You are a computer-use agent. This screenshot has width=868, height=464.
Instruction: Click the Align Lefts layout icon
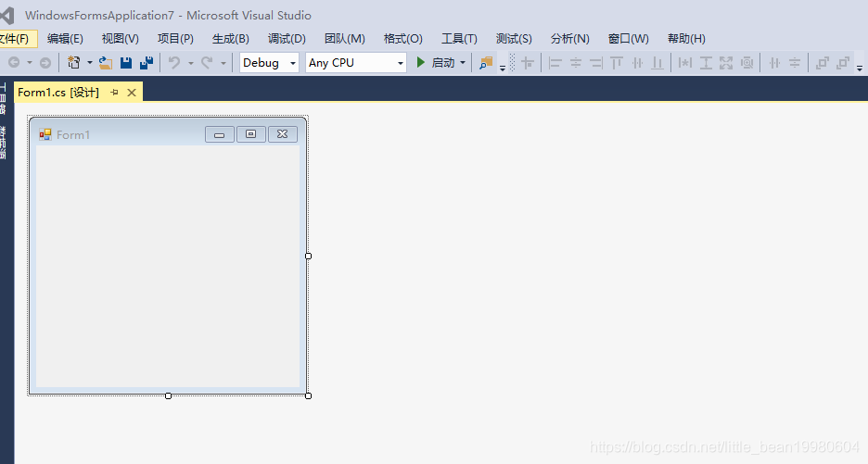(x=555, y=62)
